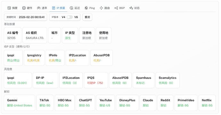
Task: Click the data time 2026-02-26 08:13:41 field
Action: pyautogui.click(x=26, y=17)
